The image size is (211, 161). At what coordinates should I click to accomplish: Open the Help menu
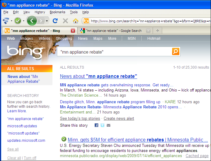click(85, 12)
